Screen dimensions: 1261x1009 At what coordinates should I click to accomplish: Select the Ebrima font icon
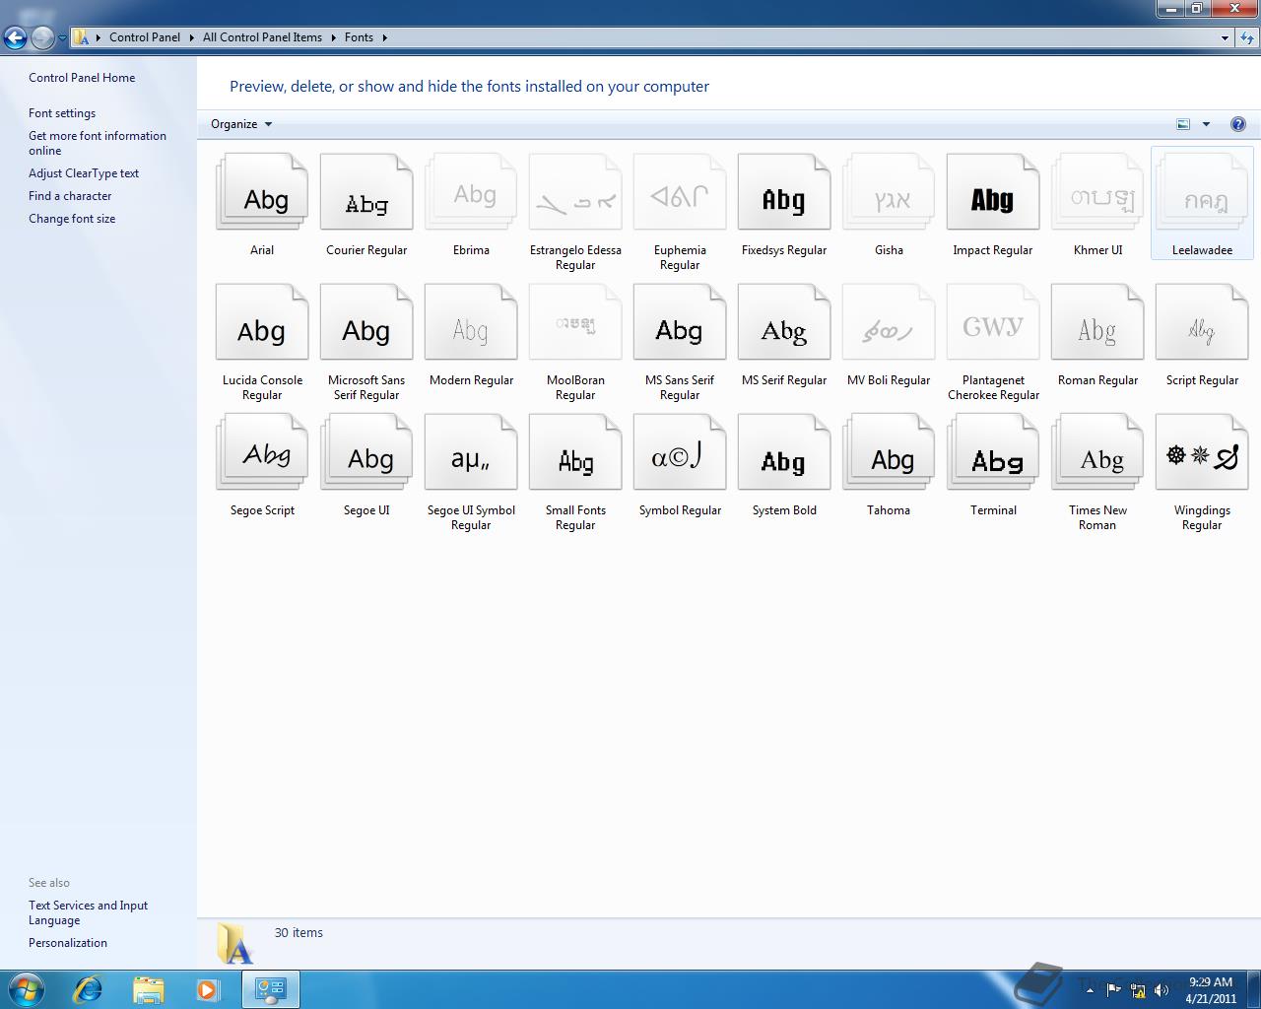pos(471,193)
